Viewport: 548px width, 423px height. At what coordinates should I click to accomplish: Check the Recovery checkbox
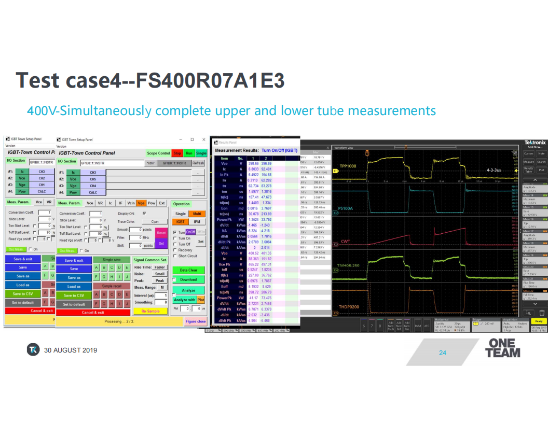pos(175,250)
